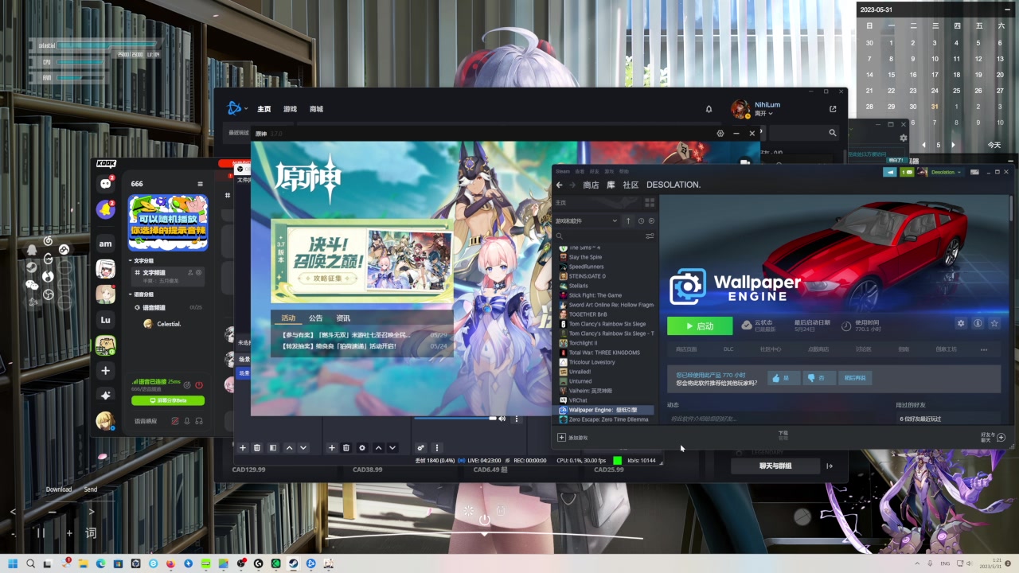Remove scene with first OBS trash icon
Viewport: 1019px width, 573px height.
click(257, 448)
